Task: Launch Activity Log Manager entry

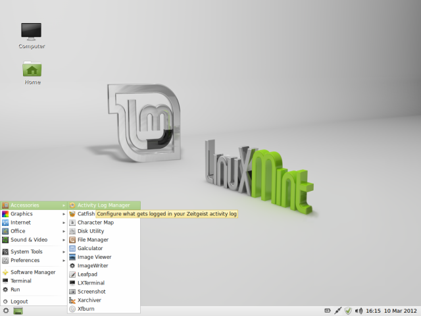Action: coord(104,205)
